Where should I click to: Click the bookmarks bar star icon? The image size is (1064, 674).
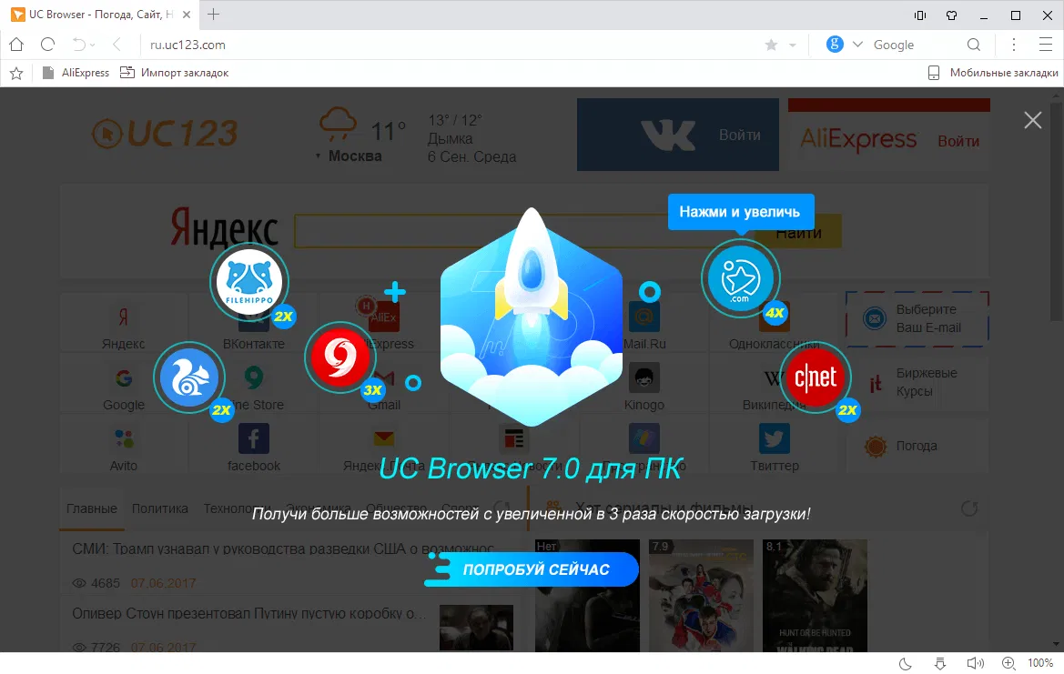[x=16, y=74]
